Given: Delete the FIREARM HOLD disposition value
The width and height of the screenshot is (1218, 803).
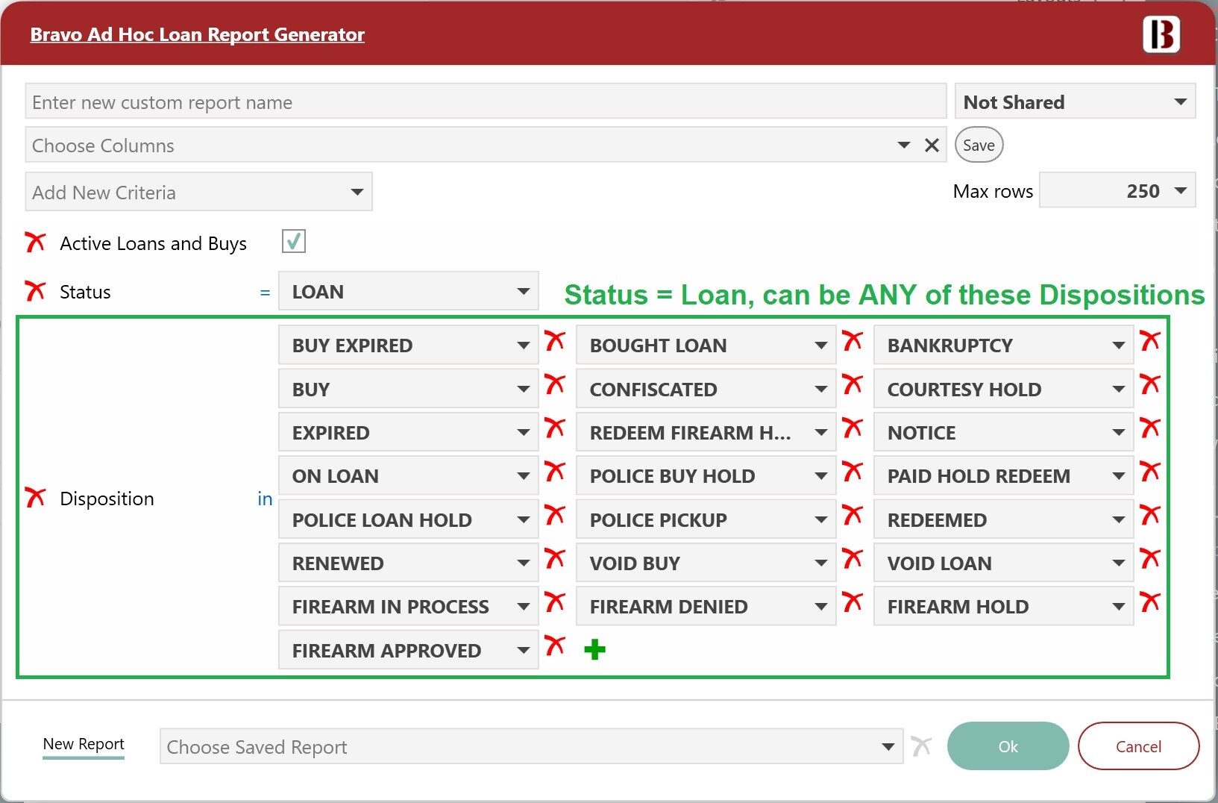Looking at the screenshot, I should [1150, 602].
